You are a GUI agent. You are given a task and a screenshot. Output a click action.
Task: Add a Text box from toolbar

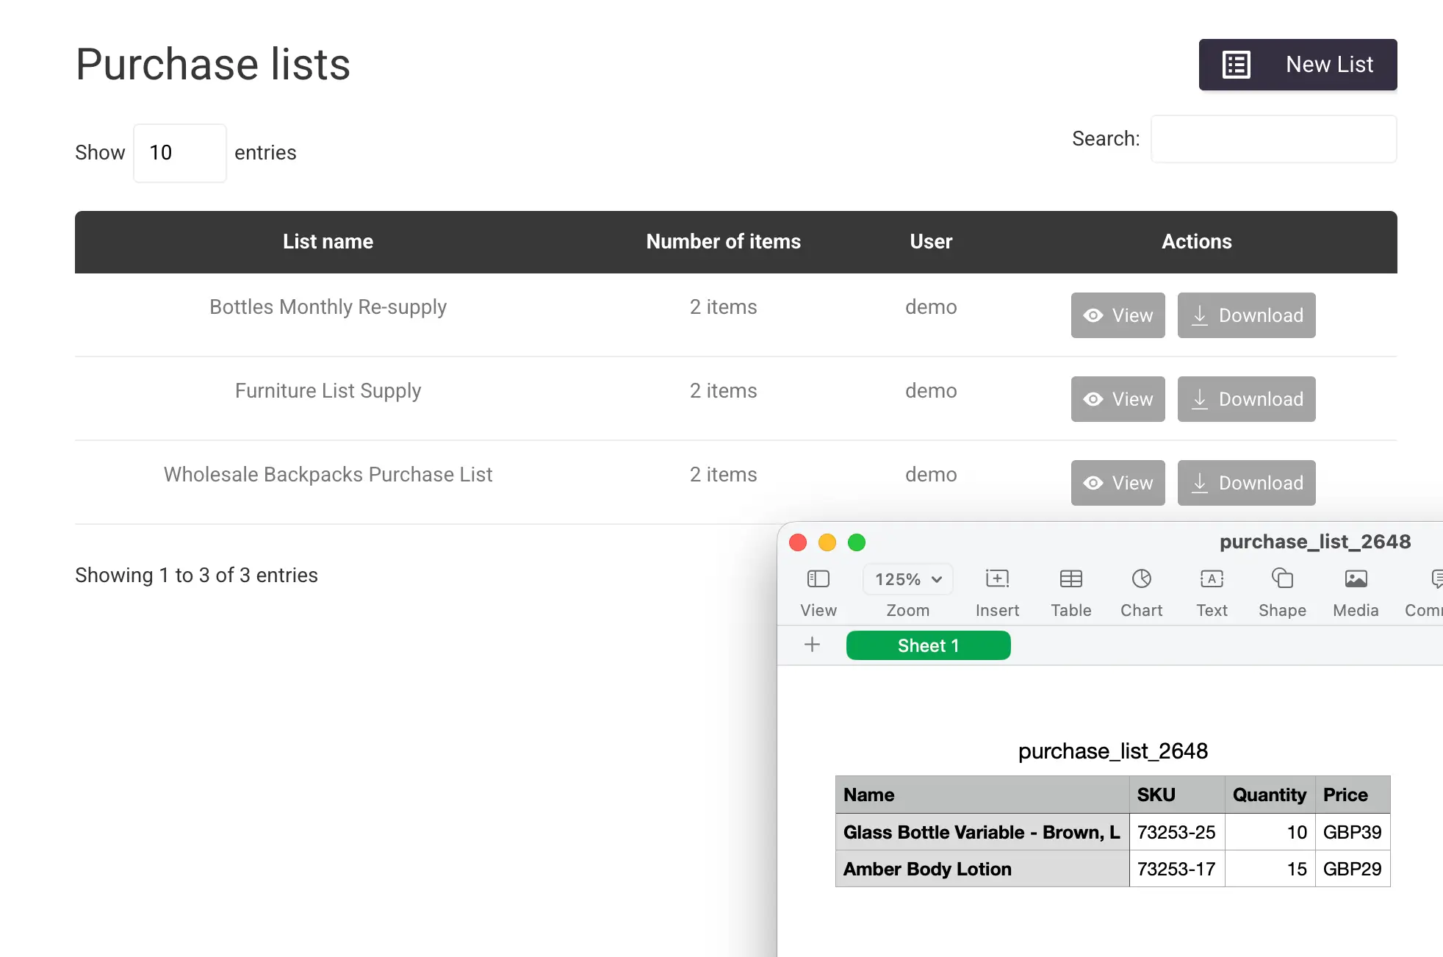click(x=1212, y=579)
